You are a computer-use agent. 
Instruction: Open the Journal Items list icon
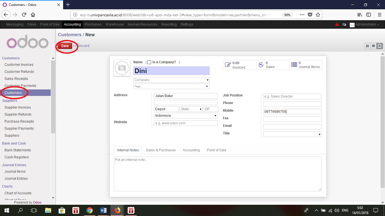point(294,65)
